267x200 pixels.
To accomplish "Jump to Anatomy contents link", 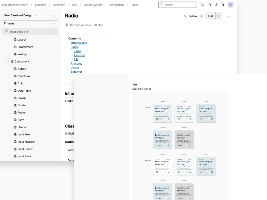I will point(76,64).
